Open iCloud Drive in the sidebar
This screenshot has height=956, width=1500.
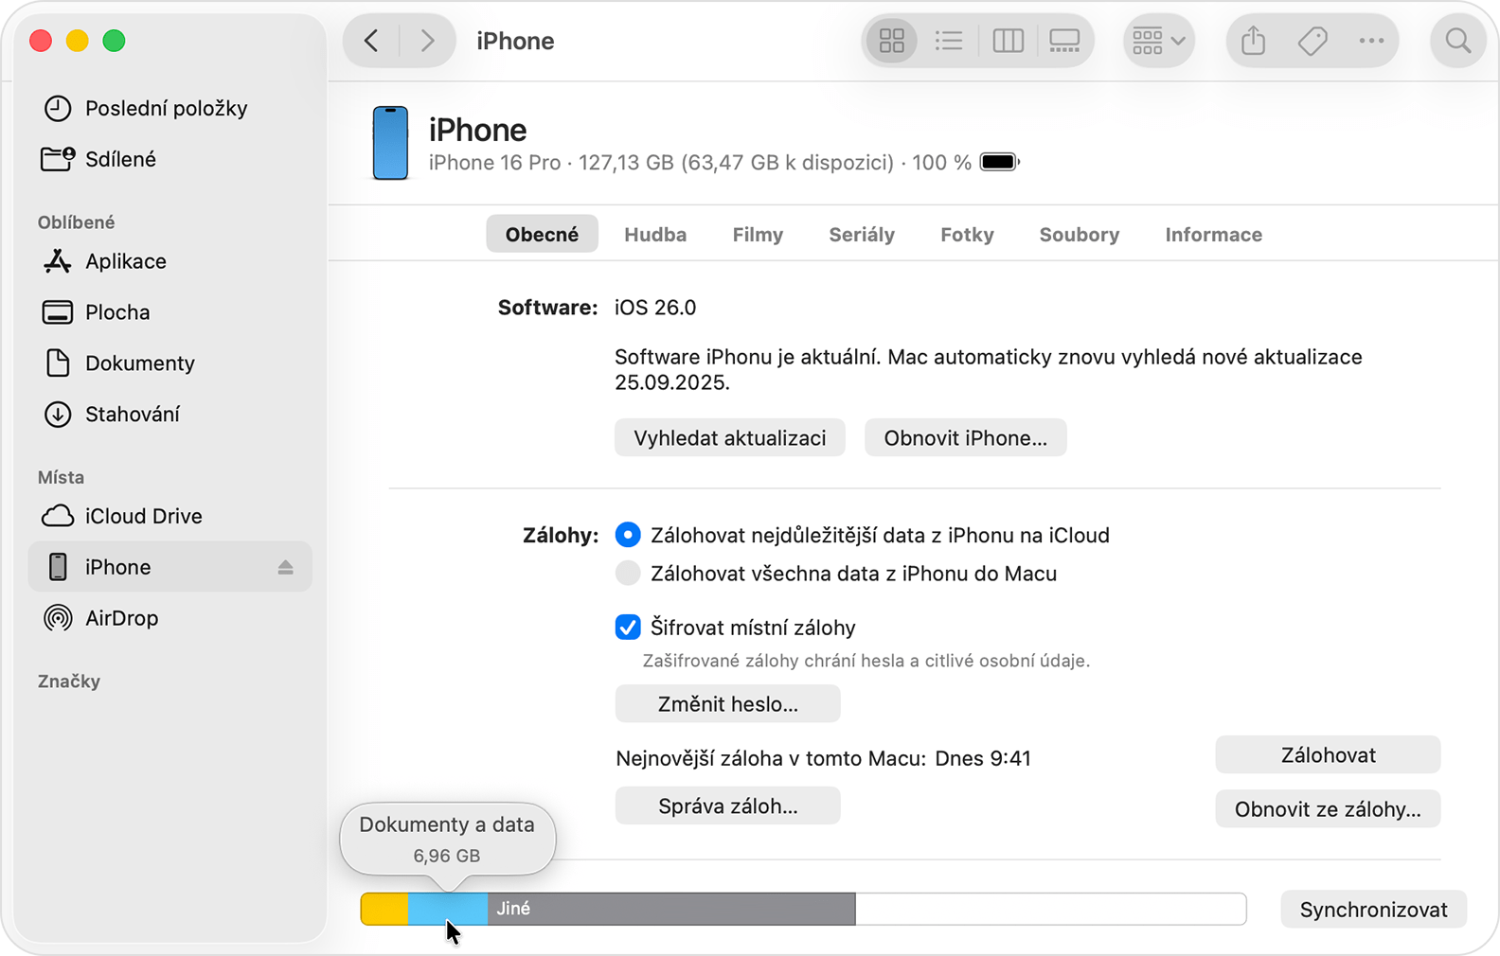click(170, 516)
